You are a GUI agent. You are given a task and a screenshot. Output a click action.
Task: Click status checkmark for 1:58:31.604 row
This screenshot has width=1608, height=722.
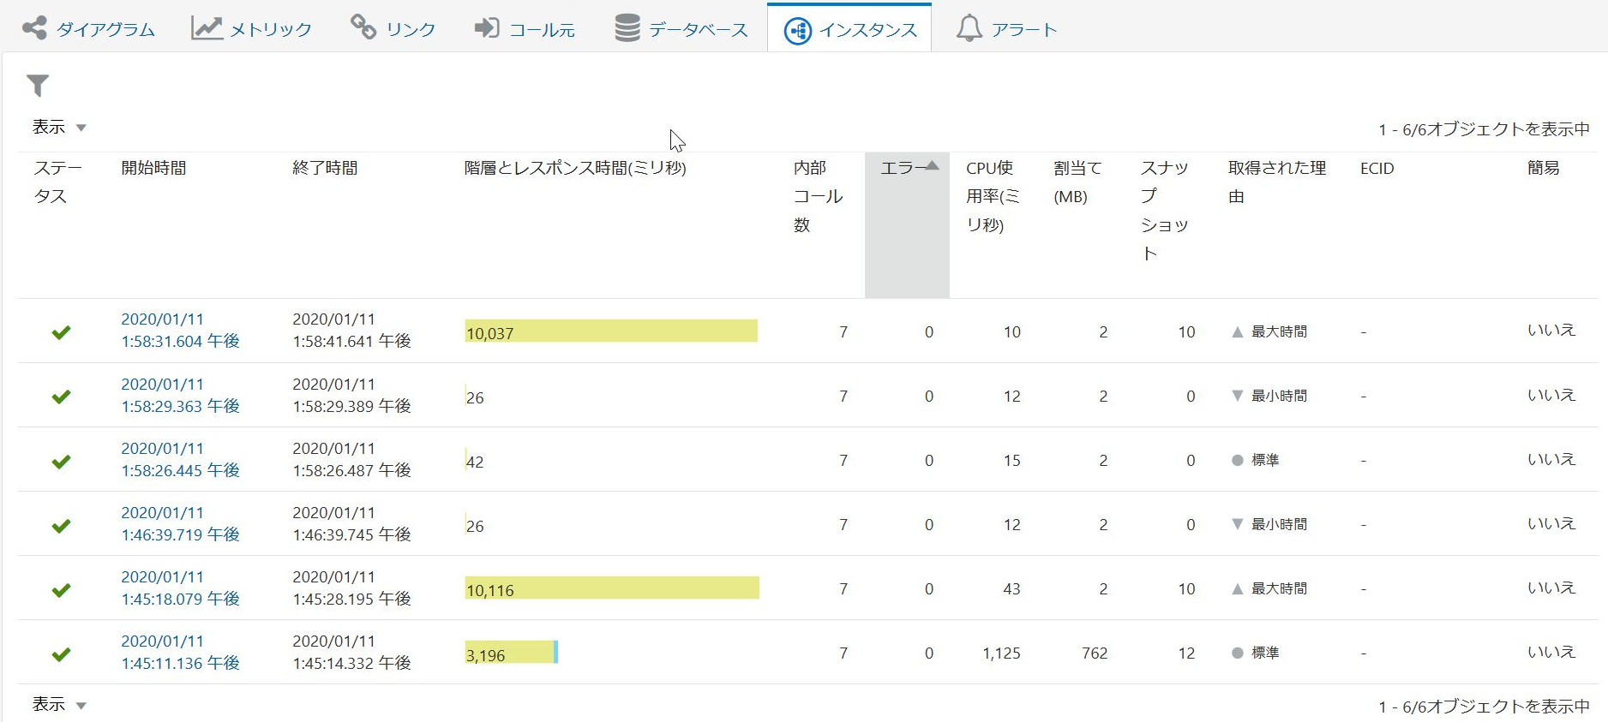(61, 332)
